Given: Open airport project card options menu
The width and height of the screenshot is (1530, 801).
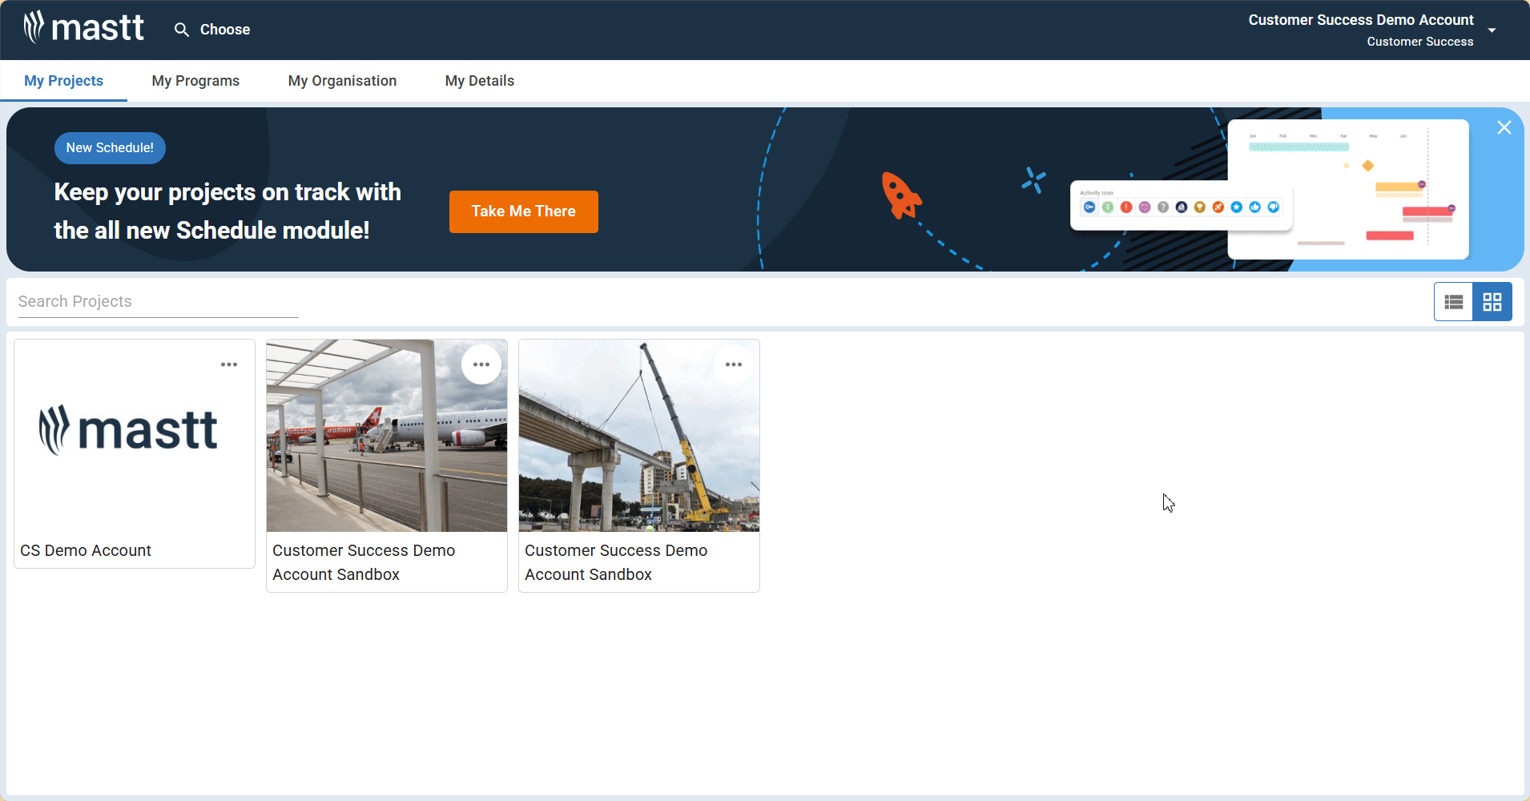Looking at the screenshot, I should click(481, 364).
